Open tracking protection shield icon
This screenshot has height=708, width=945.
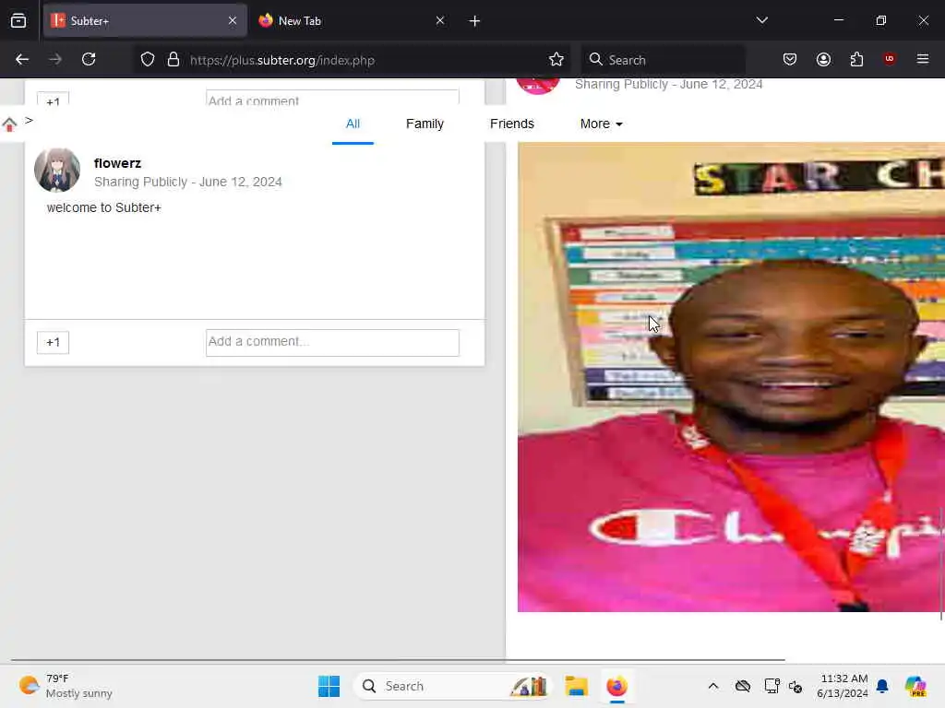pos(148,60)
